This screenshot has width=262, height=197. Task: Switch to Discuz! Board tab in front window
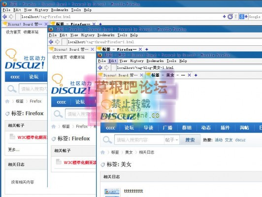(120, 75)
